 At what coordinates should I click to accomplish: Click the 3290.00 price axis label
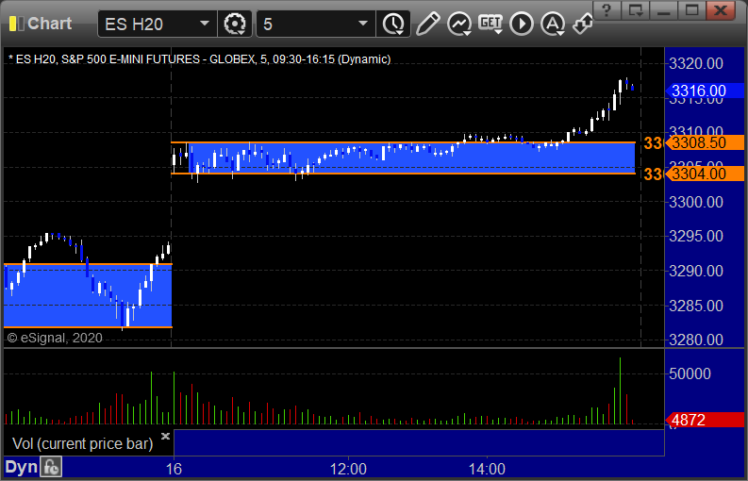(696, 271)
